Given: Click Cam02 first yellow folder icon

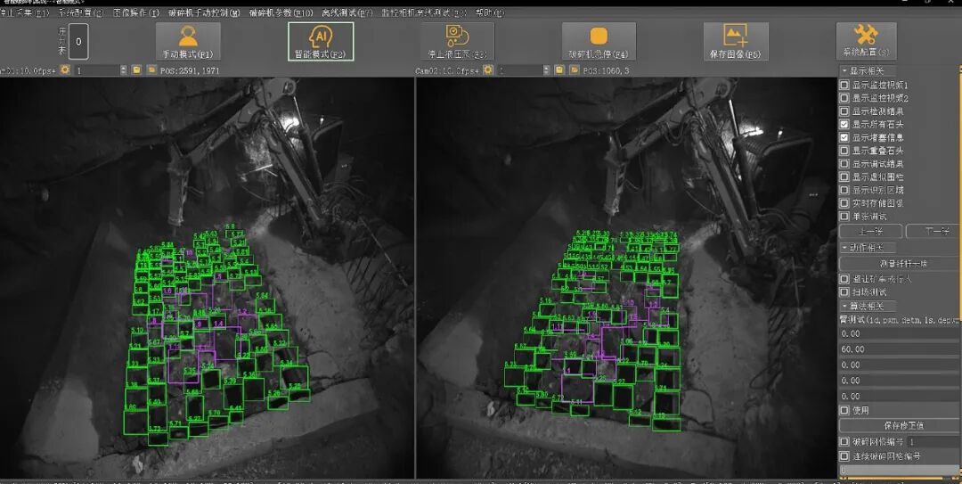Looking at the screenshot, I should point(558,70).
